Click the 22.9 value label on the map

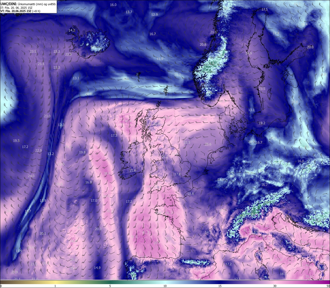[x=38, y=151]
